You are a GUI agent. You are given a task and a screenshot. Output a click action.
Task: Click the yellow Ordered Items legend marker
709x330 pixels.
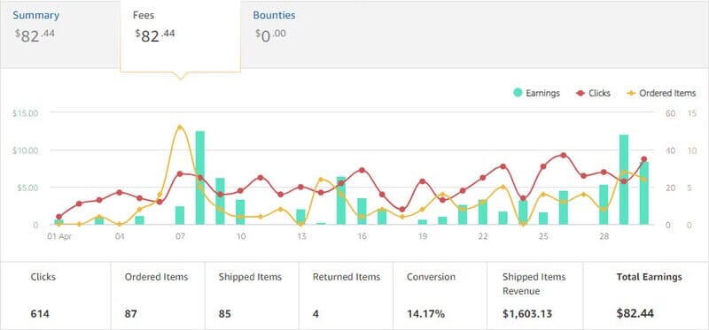pos(631,94)
